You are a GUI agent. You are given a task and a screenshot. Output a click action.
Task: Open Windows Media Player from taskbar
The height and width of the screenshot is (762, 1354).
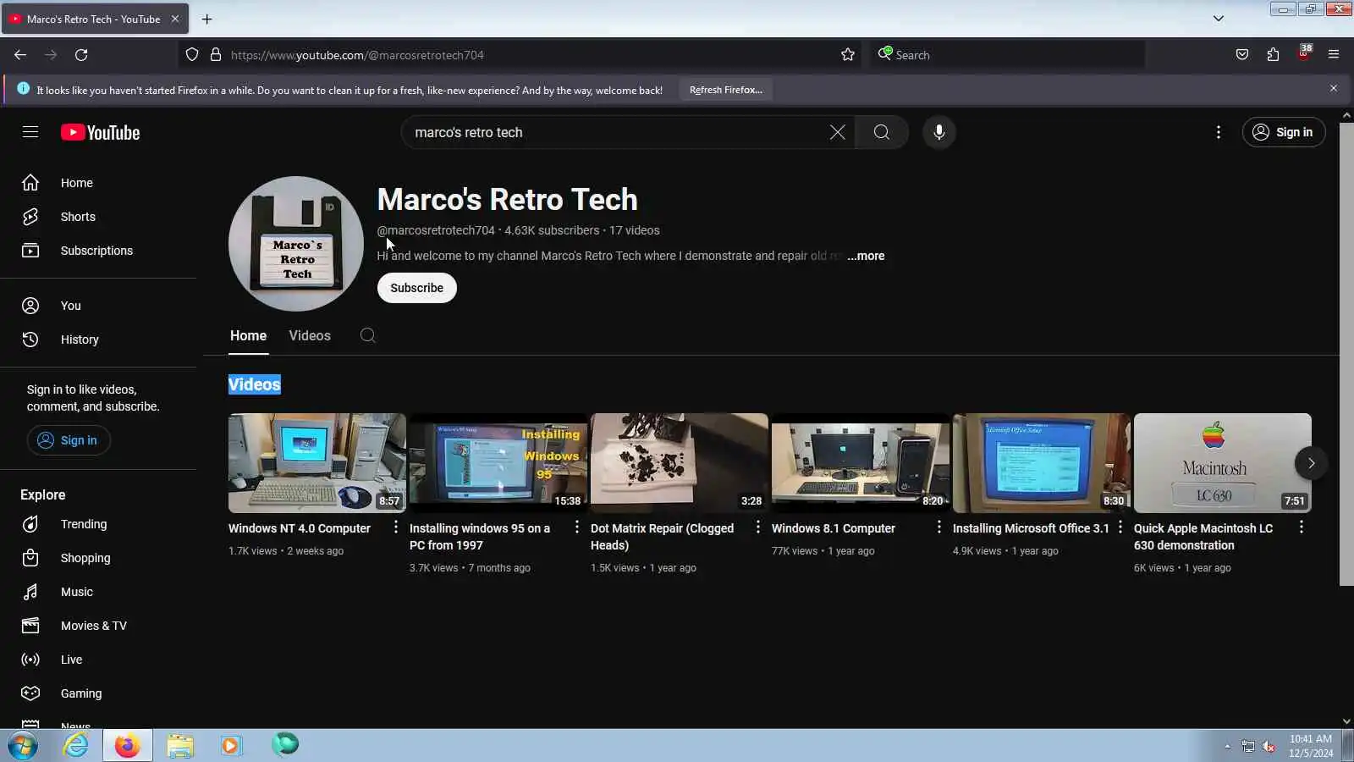coord(231,745)
